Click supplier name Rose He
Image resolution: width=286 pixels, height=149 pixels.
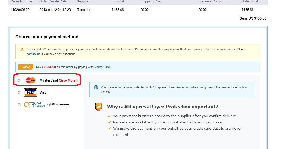(x=83, y=10)
